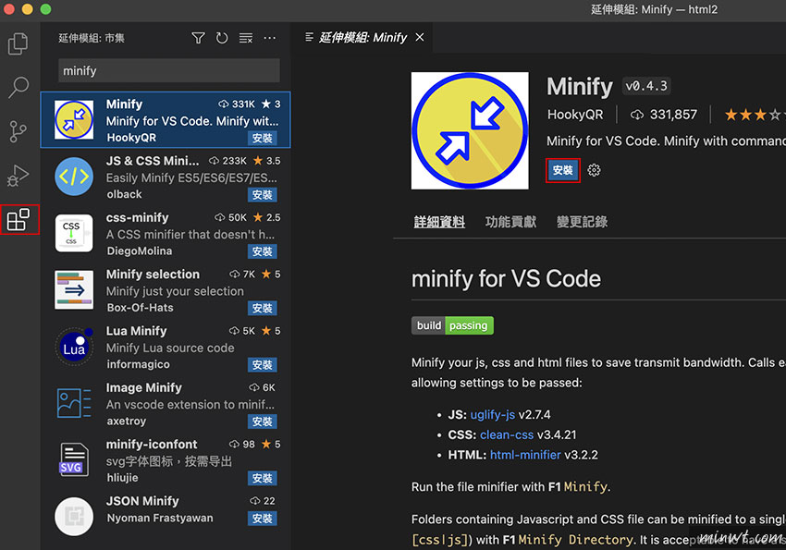Screen dimensions: 786x550
Task: Install the JS & CSS Minifier extension
Action: click(x=263, y=194)
